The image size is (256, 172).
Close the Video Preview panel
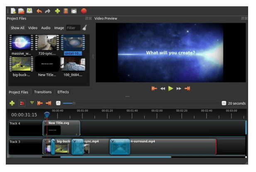pos(246,18)
